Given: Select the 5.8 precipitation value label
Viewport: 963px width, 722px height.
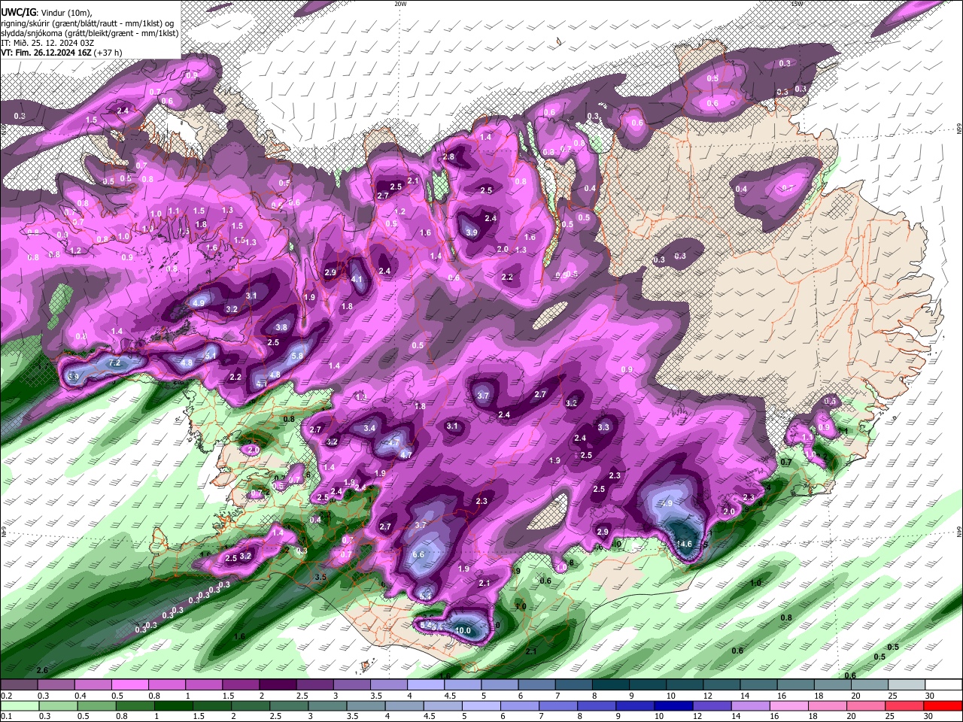Looking at the screenshot, I should pyautogui.click(x=297, y=356).
